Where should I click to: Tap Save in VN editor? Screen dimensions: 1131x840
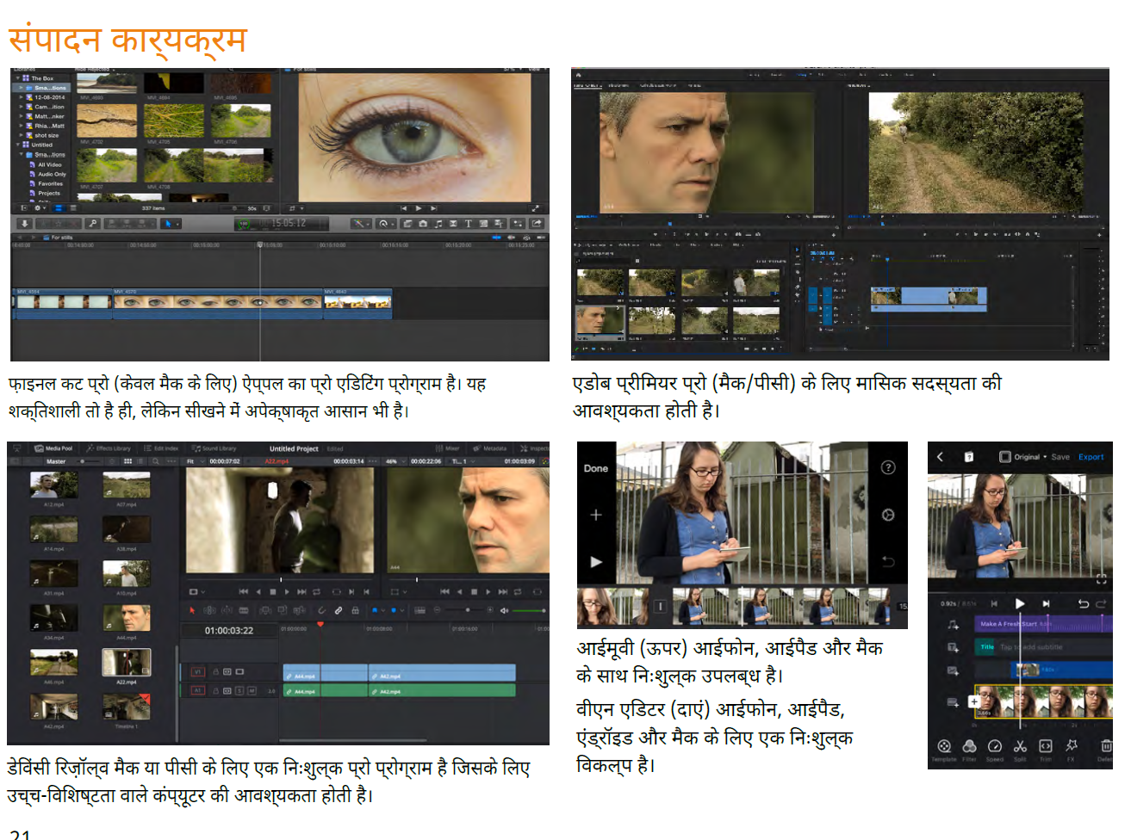pos(1060,457)
